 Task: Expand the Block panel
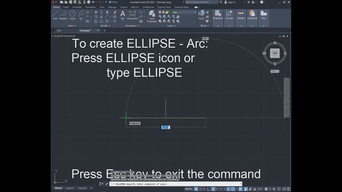[x=204, y=26]
